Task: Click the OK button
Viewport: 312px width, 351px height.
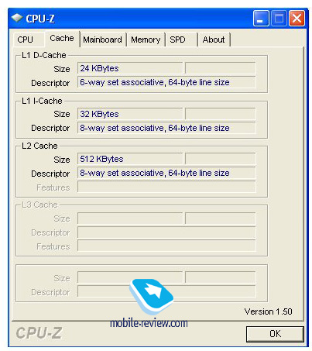Action: [x=275, y=334]
